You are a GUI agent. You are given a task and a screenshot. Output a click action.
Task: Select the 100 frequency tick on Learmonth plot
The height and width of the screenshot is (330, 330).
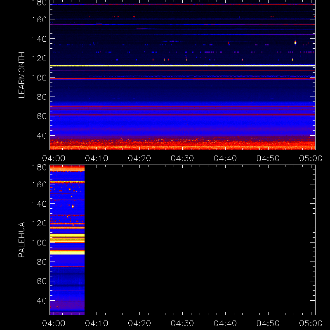[39, 78]
